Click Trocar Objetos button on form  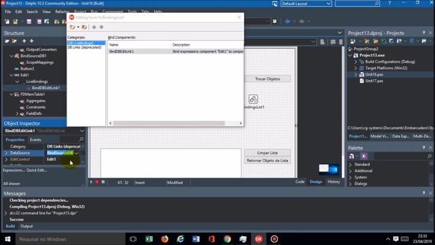[x=267, y=79]
